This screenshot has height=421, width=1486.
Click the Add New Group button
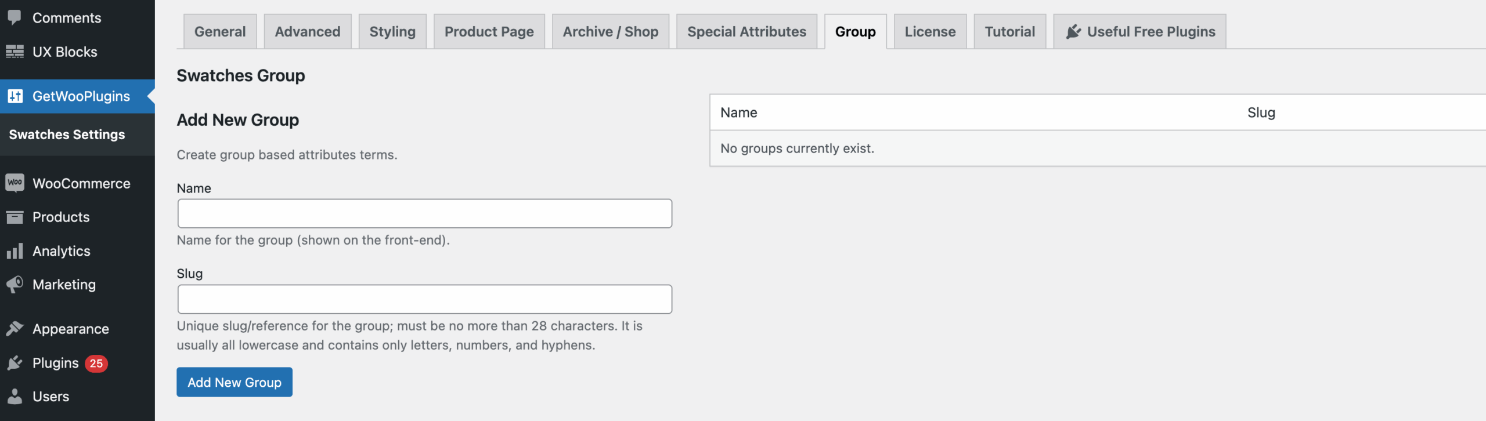pyautogui.click(x=235, y=382)
